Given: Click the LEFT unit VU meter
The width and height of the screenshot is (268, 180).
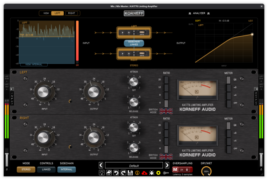Looking at the screenshot, I should click(197, 90).
